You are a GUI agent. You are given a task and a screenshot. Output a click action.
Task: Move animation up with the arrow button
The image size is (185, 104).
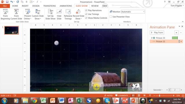coord(176,33)
